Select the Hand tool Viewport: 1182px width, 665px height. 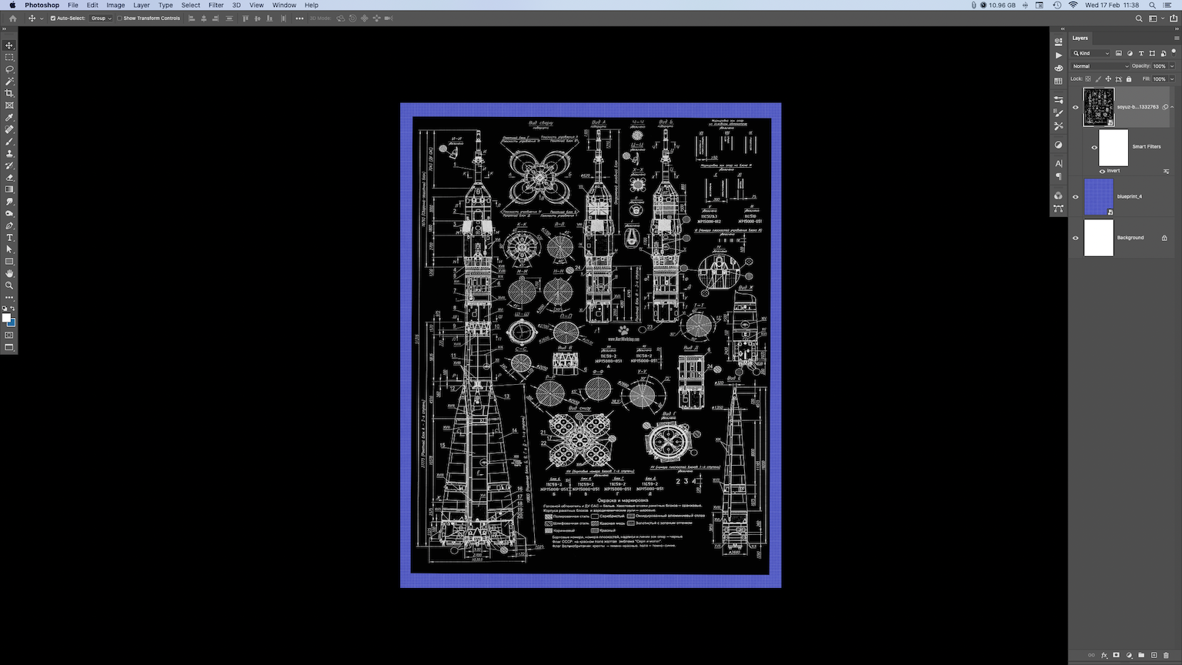(x=9, y=273)
